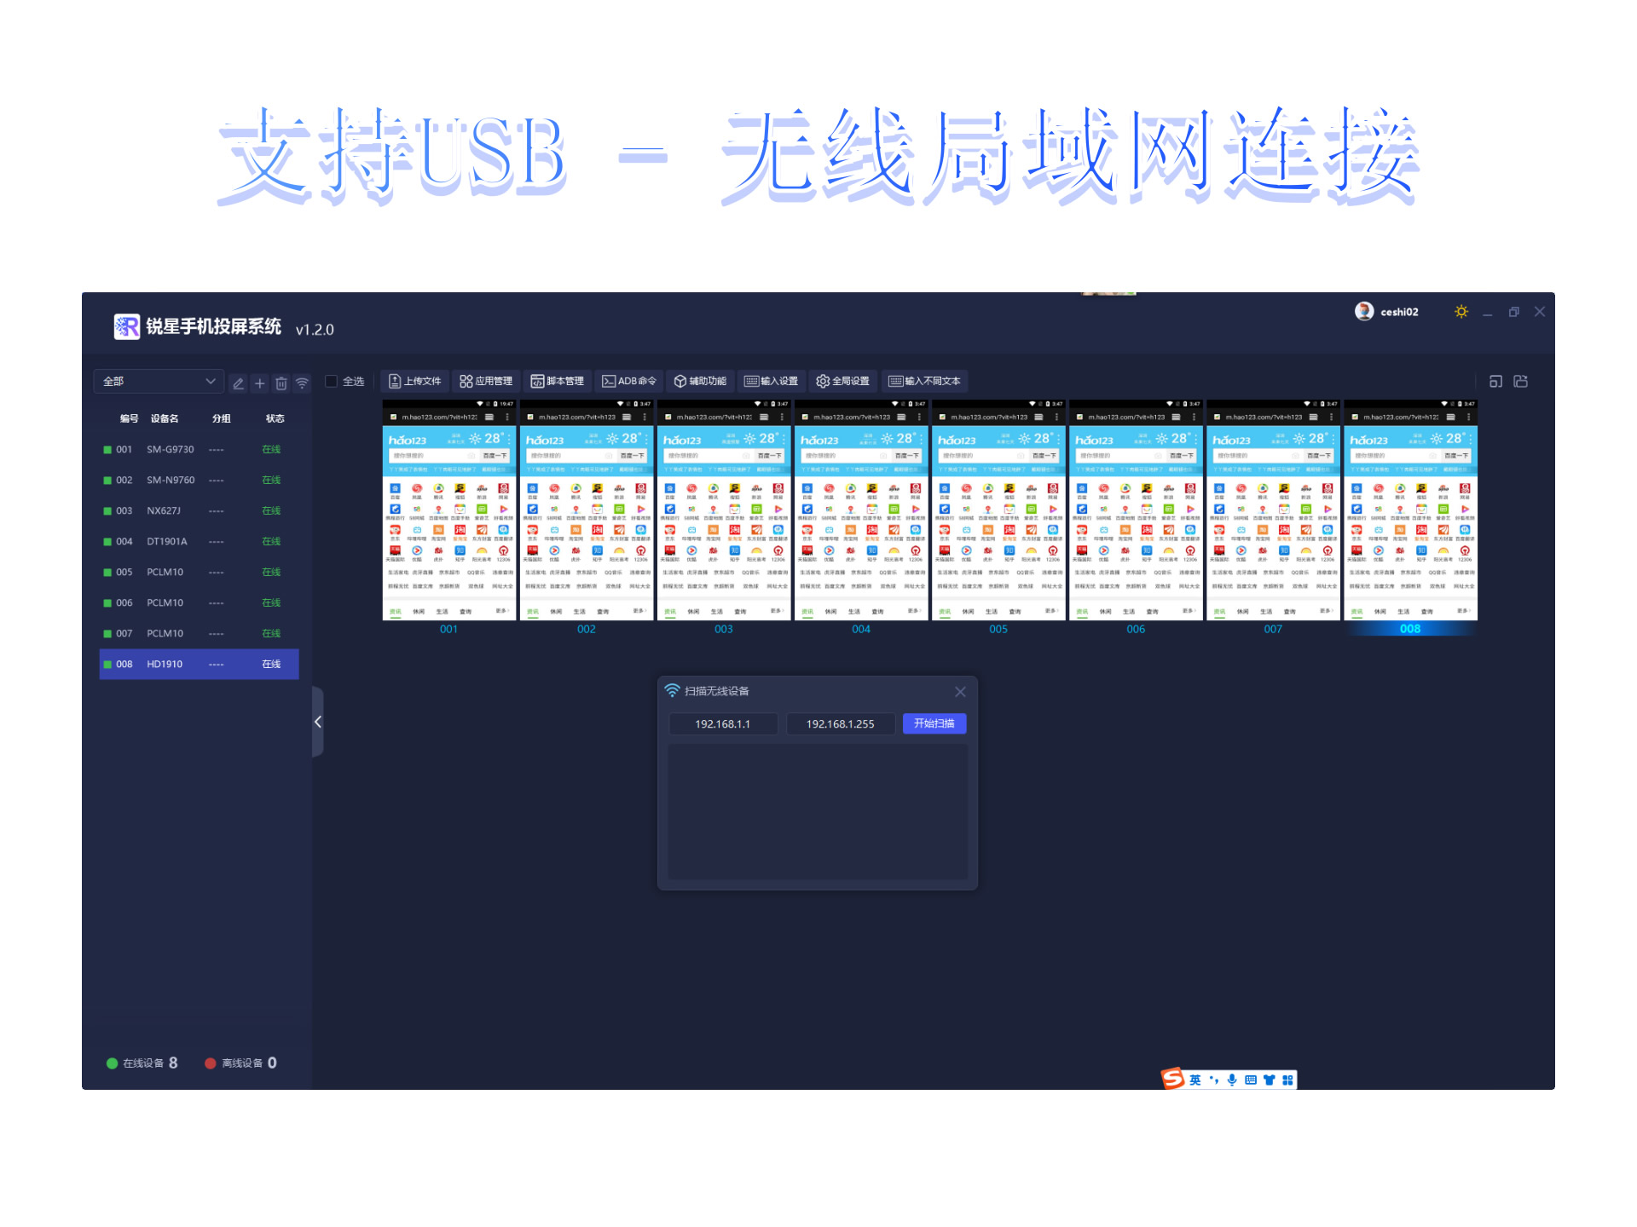The image size is (1637, 1227).
Task: Click the 设备名 column header
Action: point(165,418)
